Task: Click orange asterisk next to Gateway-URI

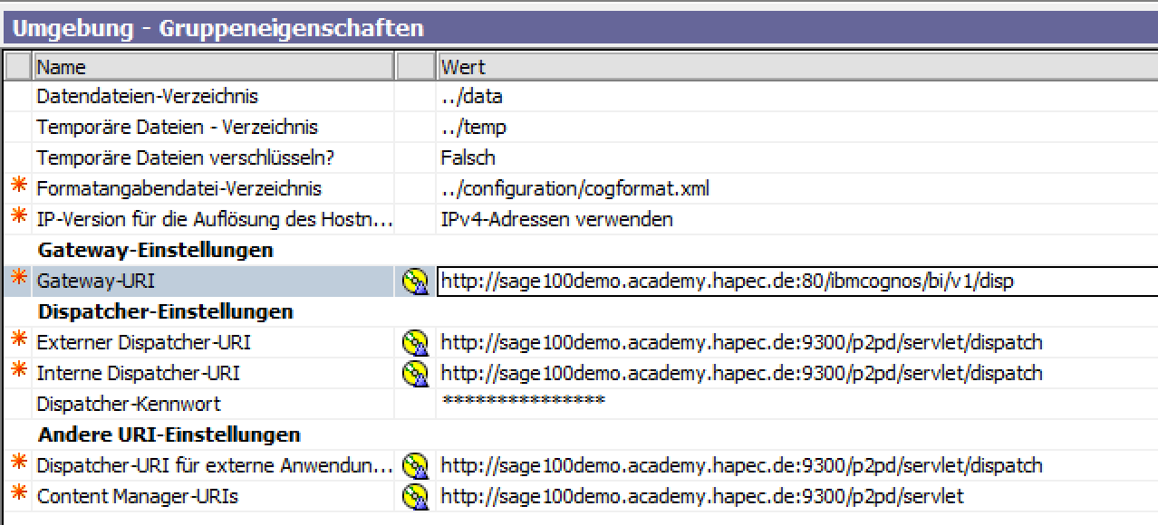Action: (18, 281)
